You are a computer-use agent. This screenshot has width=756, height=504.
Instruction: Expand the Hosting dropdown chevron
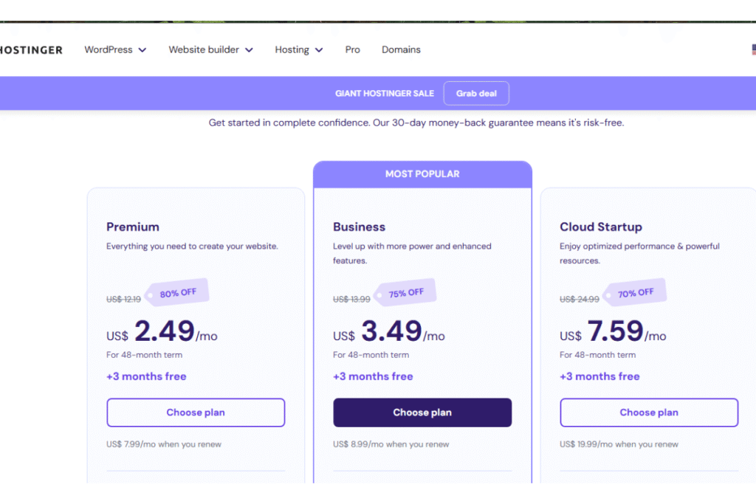point(319,50)
